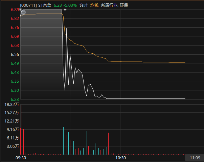Click star marker beside the 6.89 label
This screenshot has height=162, width=204.
click(20, 9)
